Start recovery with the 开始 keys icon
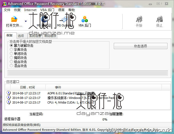The image size is (174, 134). click(139, 19)
